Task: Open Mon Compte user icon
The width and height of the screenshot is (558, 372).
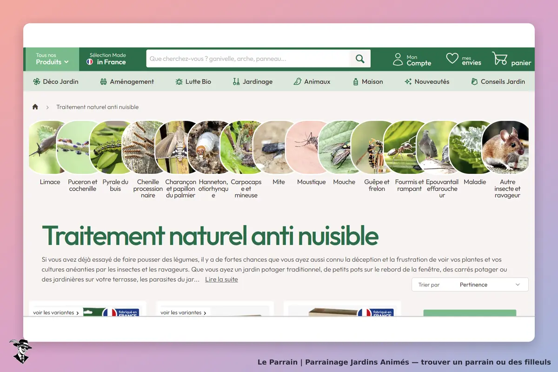Action: click(398, 59)
